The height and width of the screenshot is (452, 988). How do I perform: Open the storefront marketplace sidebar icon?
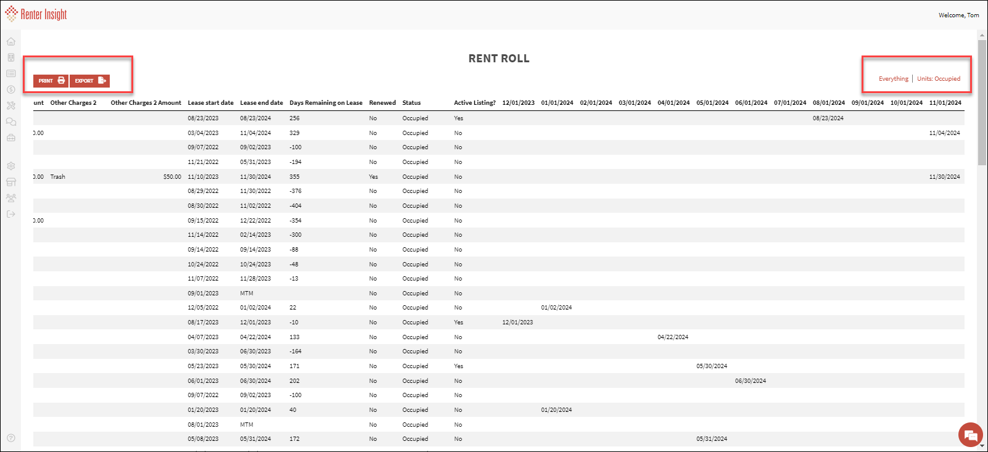point(11,182)
